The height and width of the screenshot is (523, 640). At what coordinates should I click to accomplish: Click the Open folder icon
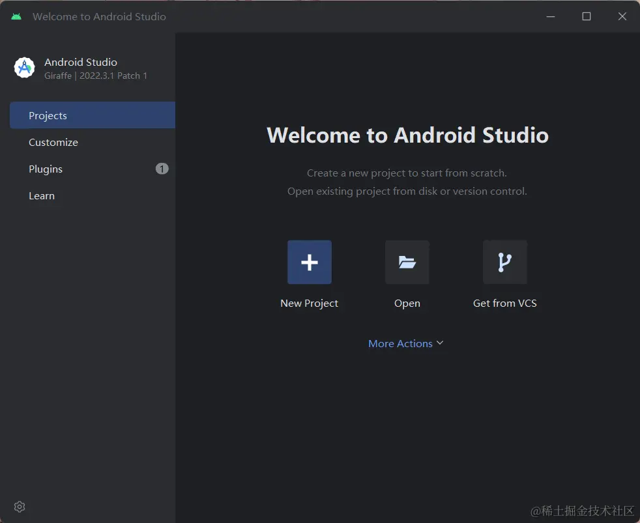point(407,262)
